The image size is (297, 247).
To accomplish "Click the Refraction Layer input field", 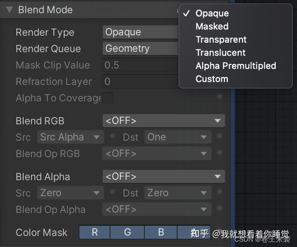I will 141,81.
